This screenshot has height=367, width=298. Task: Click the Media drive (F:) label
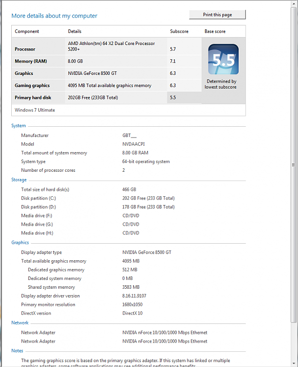coord(37,216)
